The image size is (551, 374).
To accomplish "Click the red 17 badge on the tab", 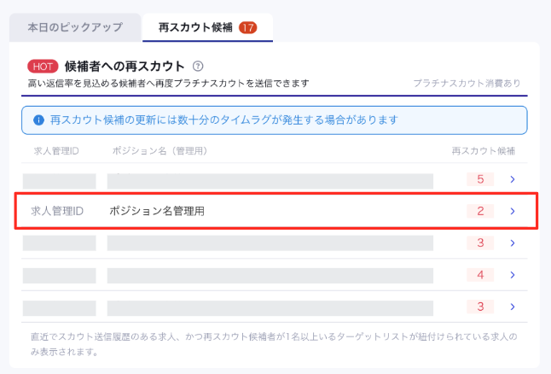I will (248, 27).
